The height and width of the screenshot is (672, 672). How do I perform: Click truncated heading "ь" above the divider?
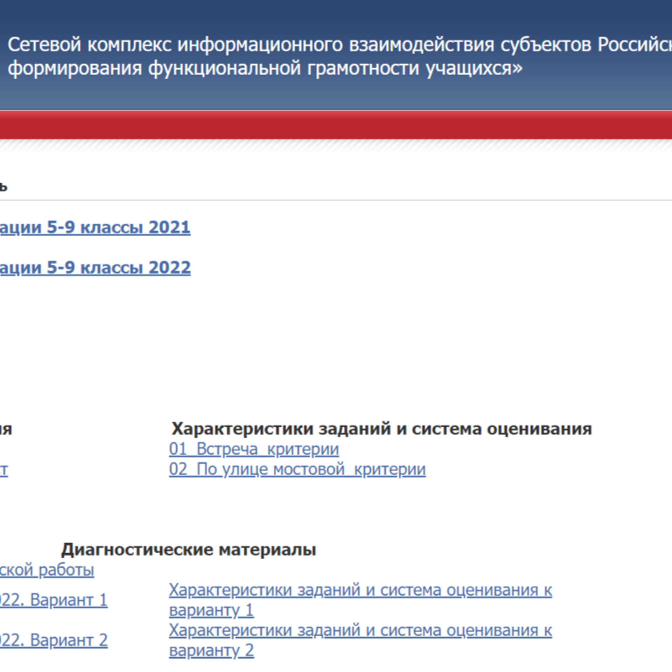coord(3,187)
